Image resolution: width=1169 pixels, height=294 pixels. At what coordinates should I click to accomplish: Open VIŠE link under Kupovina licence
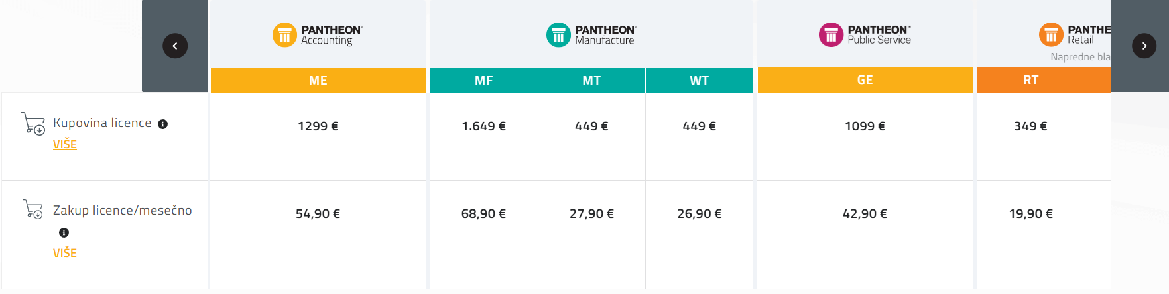pos(65,144)
